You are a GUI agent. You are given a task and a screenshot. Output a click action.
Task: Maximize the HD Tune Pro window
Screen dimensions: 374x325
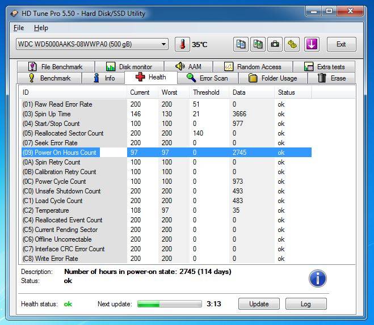(x=329, y=11)
